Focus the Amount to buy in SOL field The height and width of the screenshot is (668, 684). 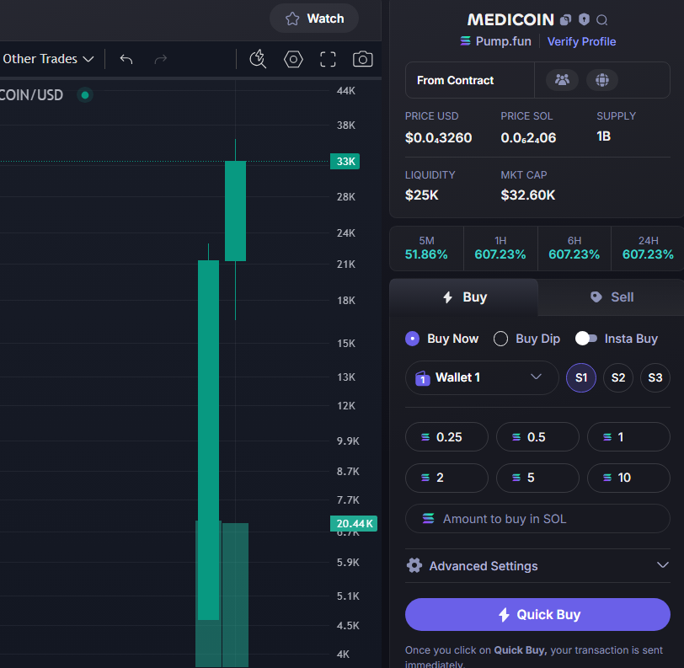[x=537, y=519]
